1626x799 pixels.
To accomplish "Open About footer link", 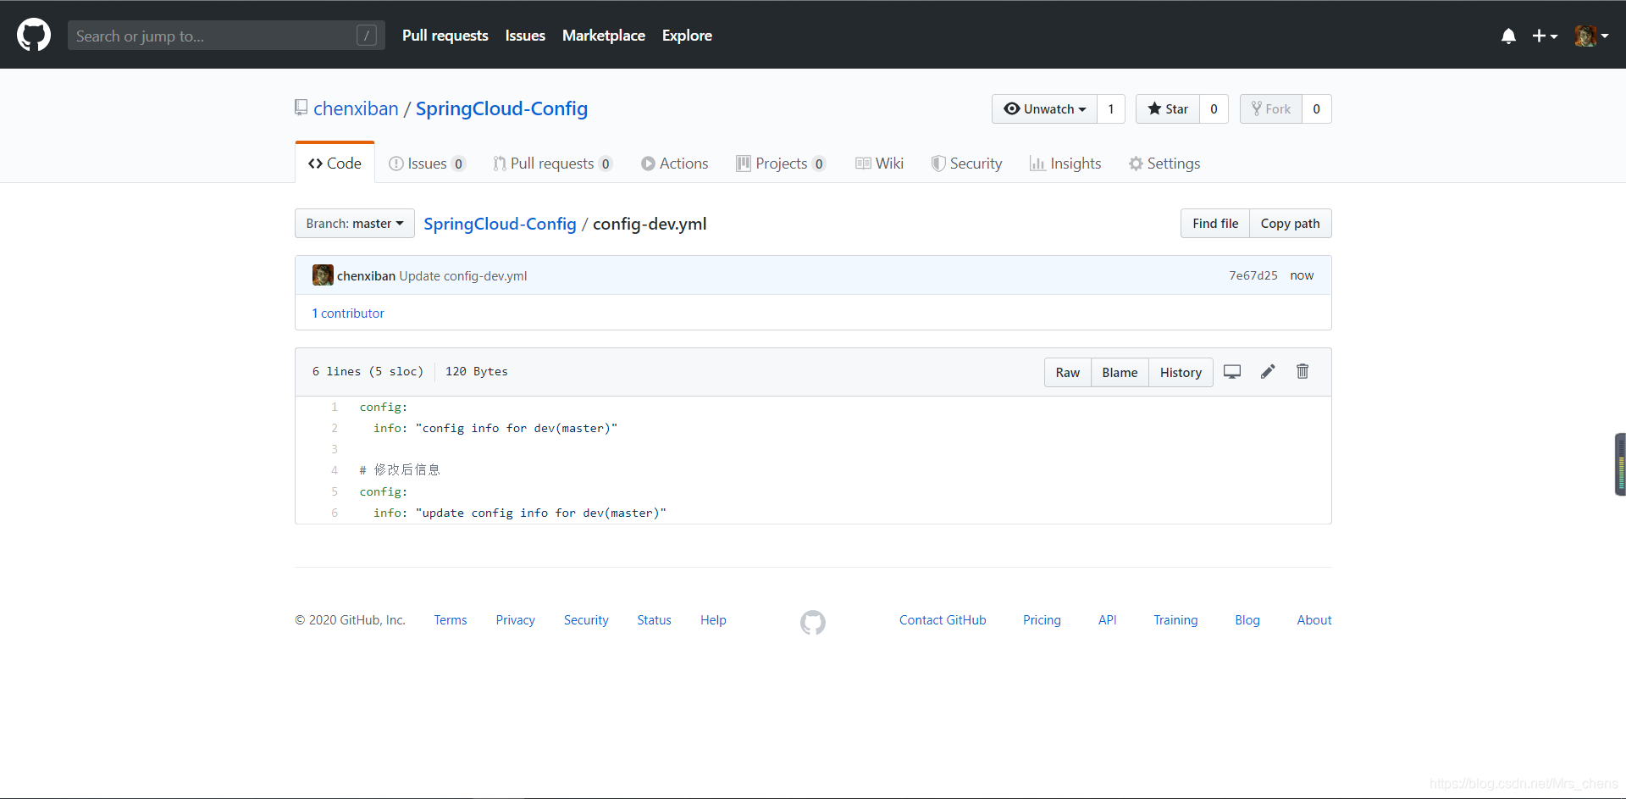I will pyautogui.click(x=1314, y=620).
